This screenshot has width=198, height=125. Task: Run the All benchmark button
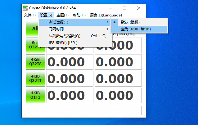[x=32, y=29]
